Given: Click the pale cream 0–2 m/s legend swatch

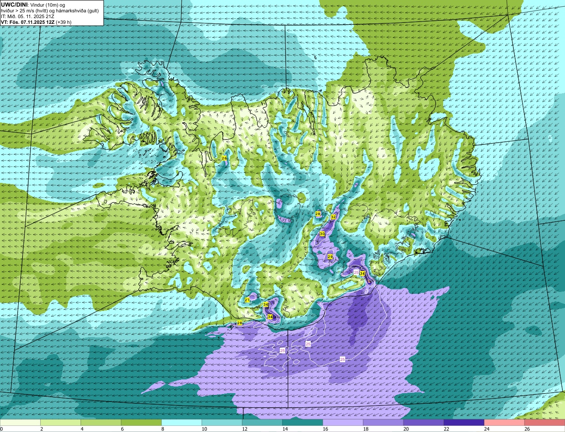Looking at the screenshot, I should tap(20, 423).
